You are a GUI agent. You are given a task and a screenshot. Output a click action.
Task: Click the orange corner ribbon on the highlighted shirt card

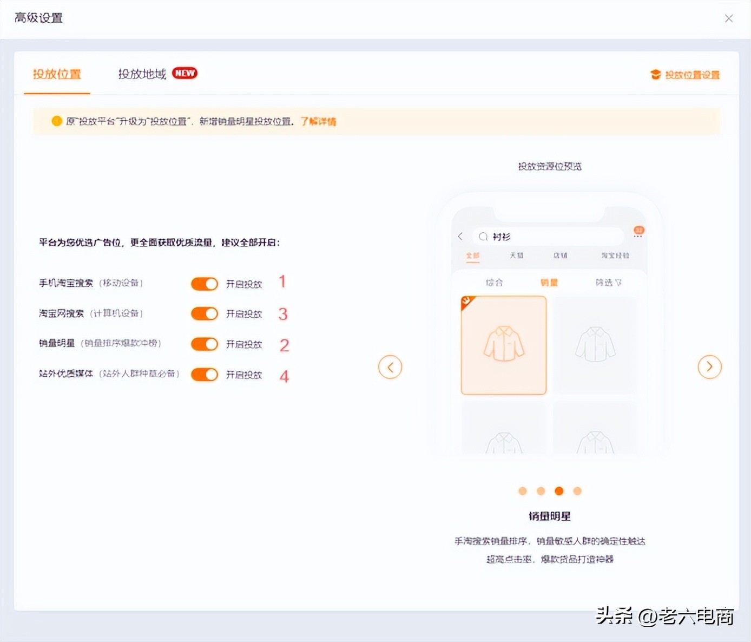pos(466,302)
